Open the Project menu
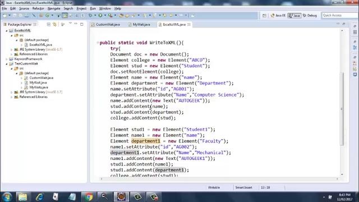The image size is (359, 202). click(81, 8)
